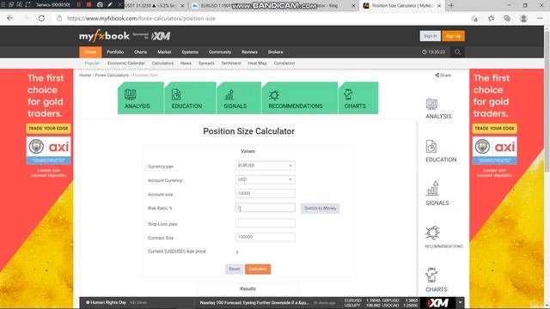Open Brokers menu item
Image resolution: width=550 pixels, height=309 pixels.
tap(275, 51)
